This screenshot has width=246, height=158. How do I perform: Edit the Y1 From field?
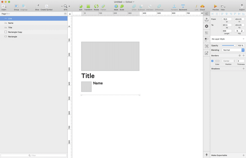tap(239, 19)
